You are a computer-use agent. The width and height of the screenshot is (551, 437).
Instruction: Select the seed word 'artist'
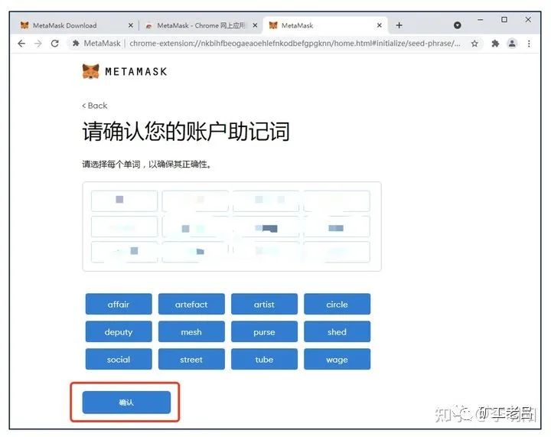click(x=264, y=304)
